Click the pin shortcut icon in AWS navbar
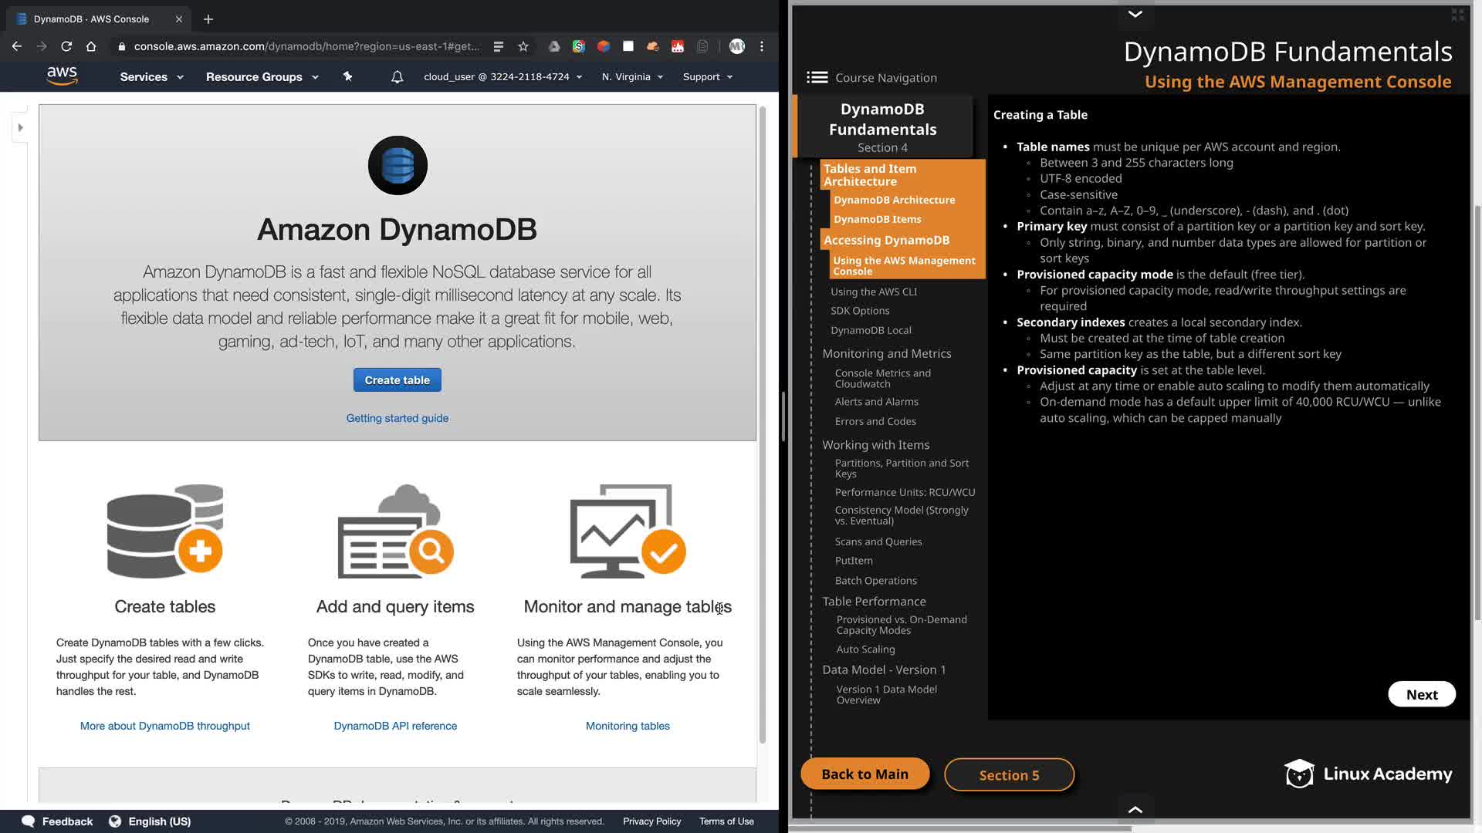Screen dimensions: 1482x833 pos(347,76)
